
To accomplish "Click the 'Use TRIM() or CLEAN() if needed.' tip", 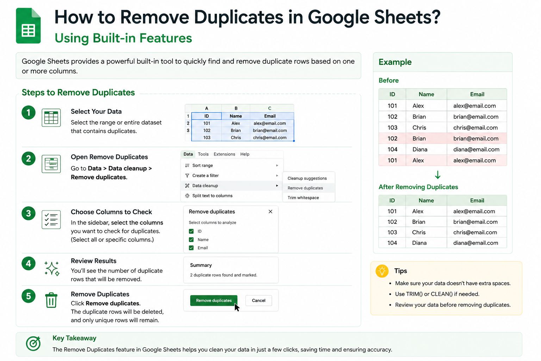I will coord(437,294).
